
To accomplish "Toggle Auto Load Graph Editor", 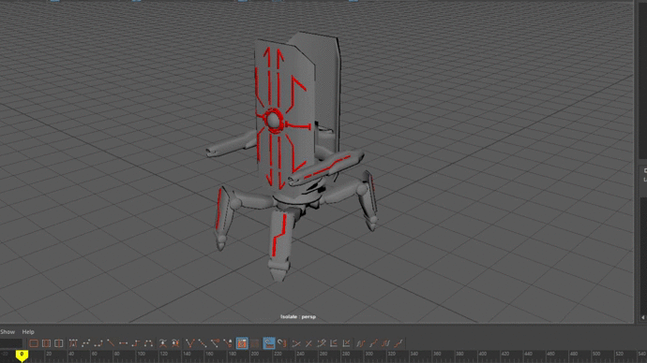I will point(242,343).
